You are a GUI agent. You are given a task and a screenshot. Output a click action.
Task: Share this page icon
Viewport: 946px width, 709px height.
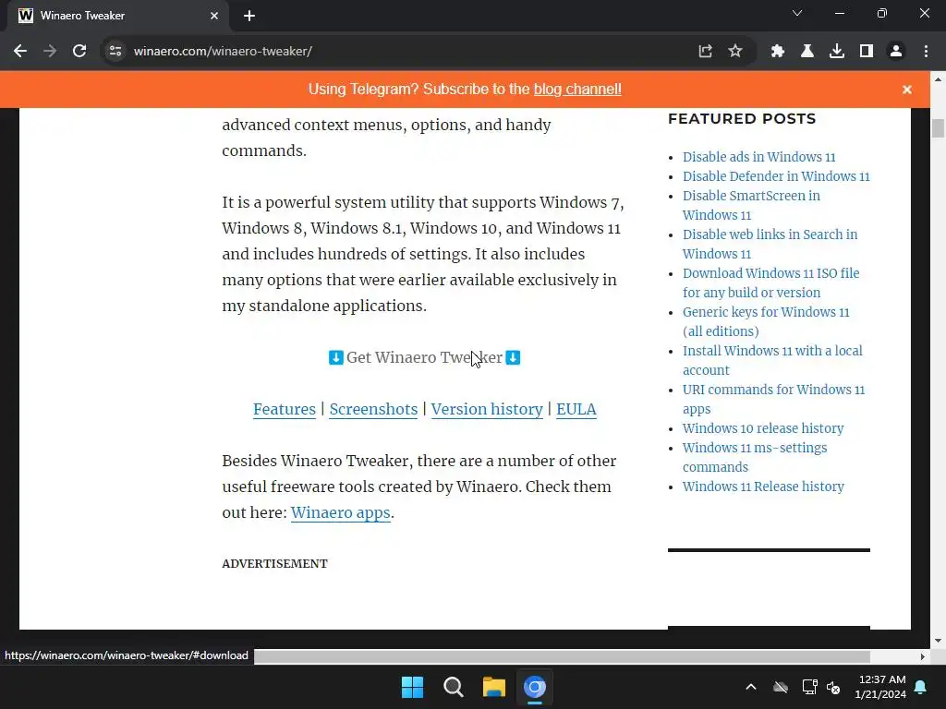pyautogui.click(x=705, y=52)
